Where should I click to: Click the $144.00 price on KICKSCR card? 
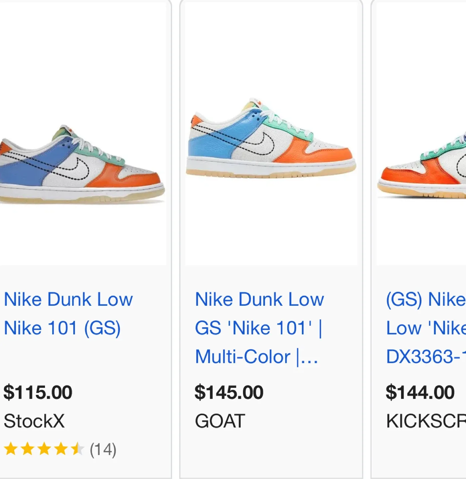point(419,393)
